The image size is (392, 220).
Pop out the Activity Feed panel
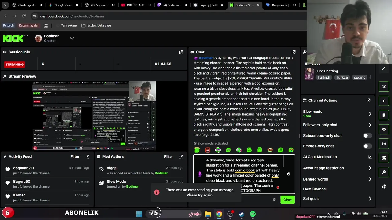pos(88,157)
